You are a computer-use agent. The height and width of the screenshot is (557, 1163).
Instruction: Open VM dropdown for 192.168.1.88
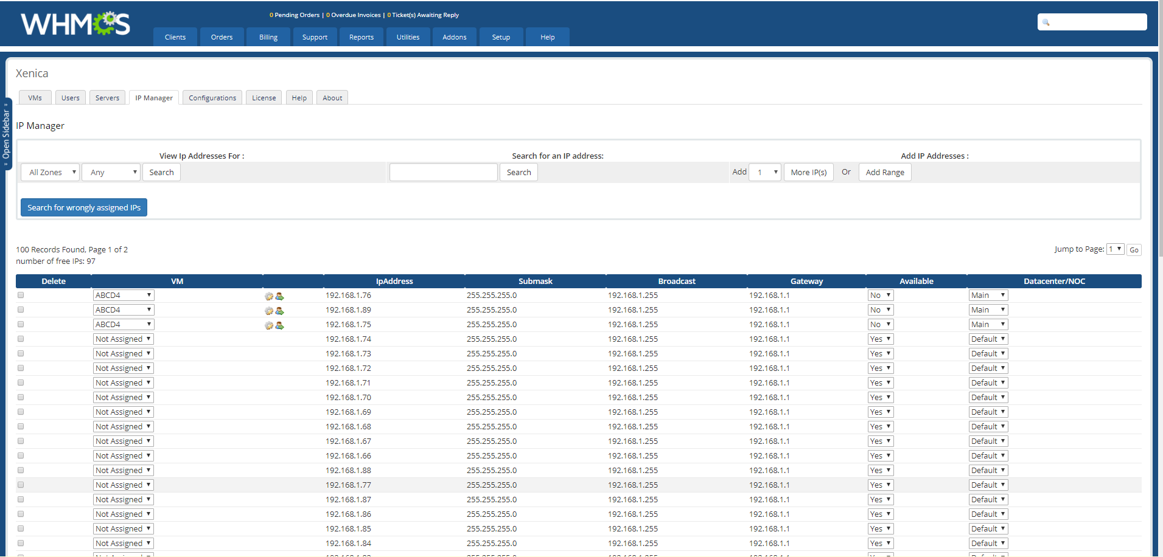pyautogui.click(x=124, y=470)
